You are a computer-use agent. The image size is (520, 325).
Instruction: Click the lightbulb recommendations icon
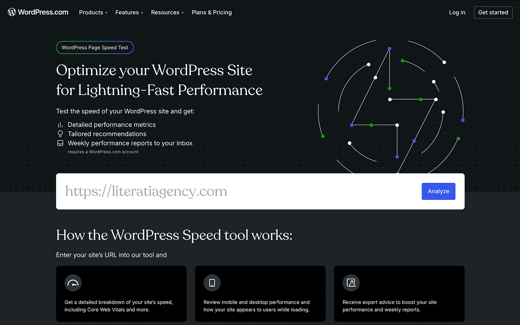point(60,134)
